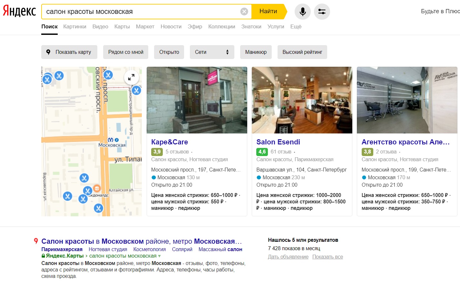This screenshot has width=460, height=284.
Task: Expand the Ещё menu in the navigation
Action: pos(296,26)
